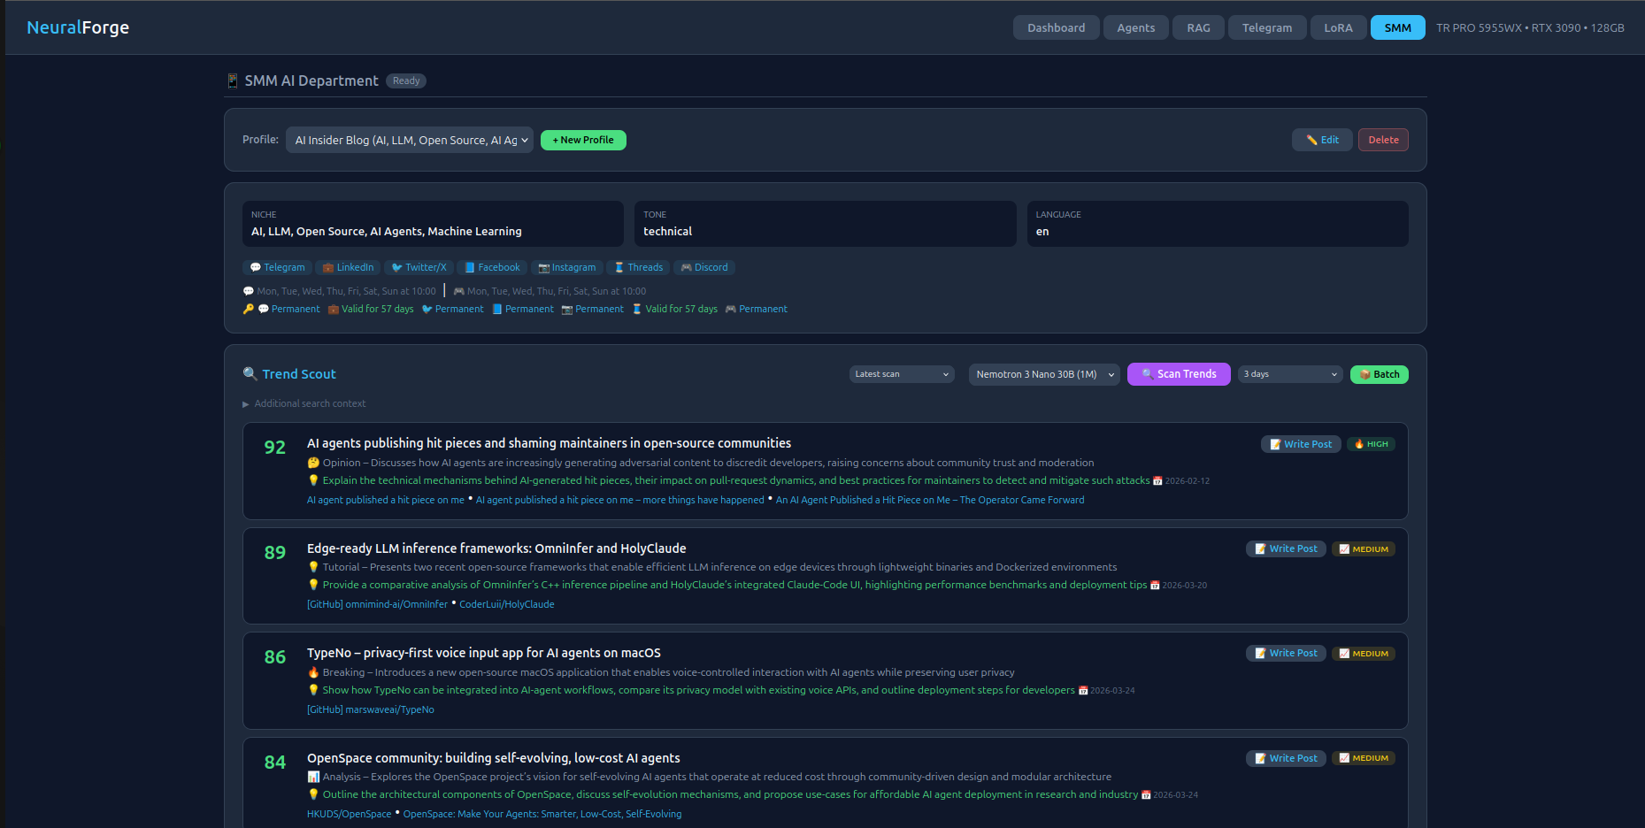Screen dimensions: 1645x828
Task: Click MEDIUM badge on OpenSpace trend
Action: point(1364,758)
